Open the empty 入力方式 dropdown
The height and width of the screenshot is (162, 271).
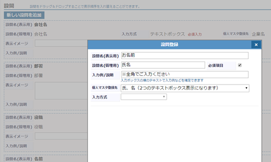[x=144, y=97]
